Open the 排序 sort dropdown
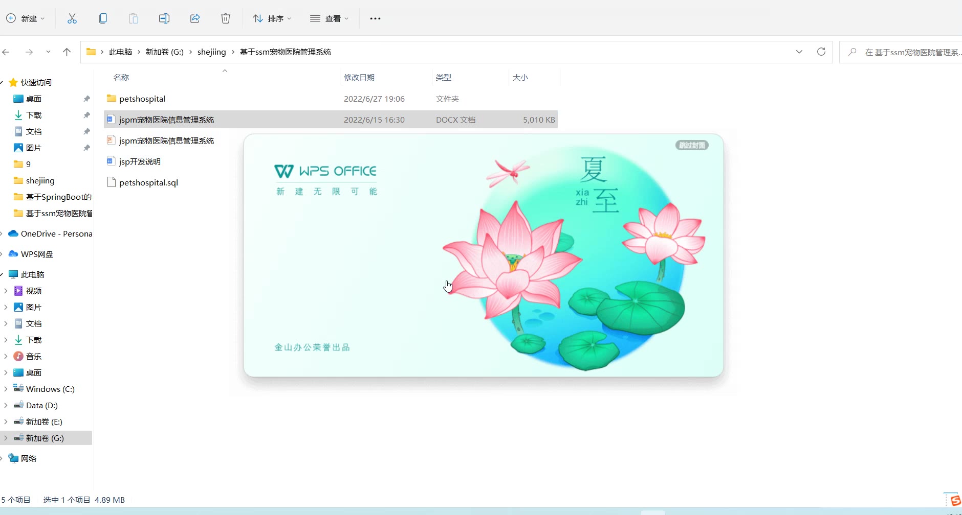The image size is (962, 515). (272, 18)
